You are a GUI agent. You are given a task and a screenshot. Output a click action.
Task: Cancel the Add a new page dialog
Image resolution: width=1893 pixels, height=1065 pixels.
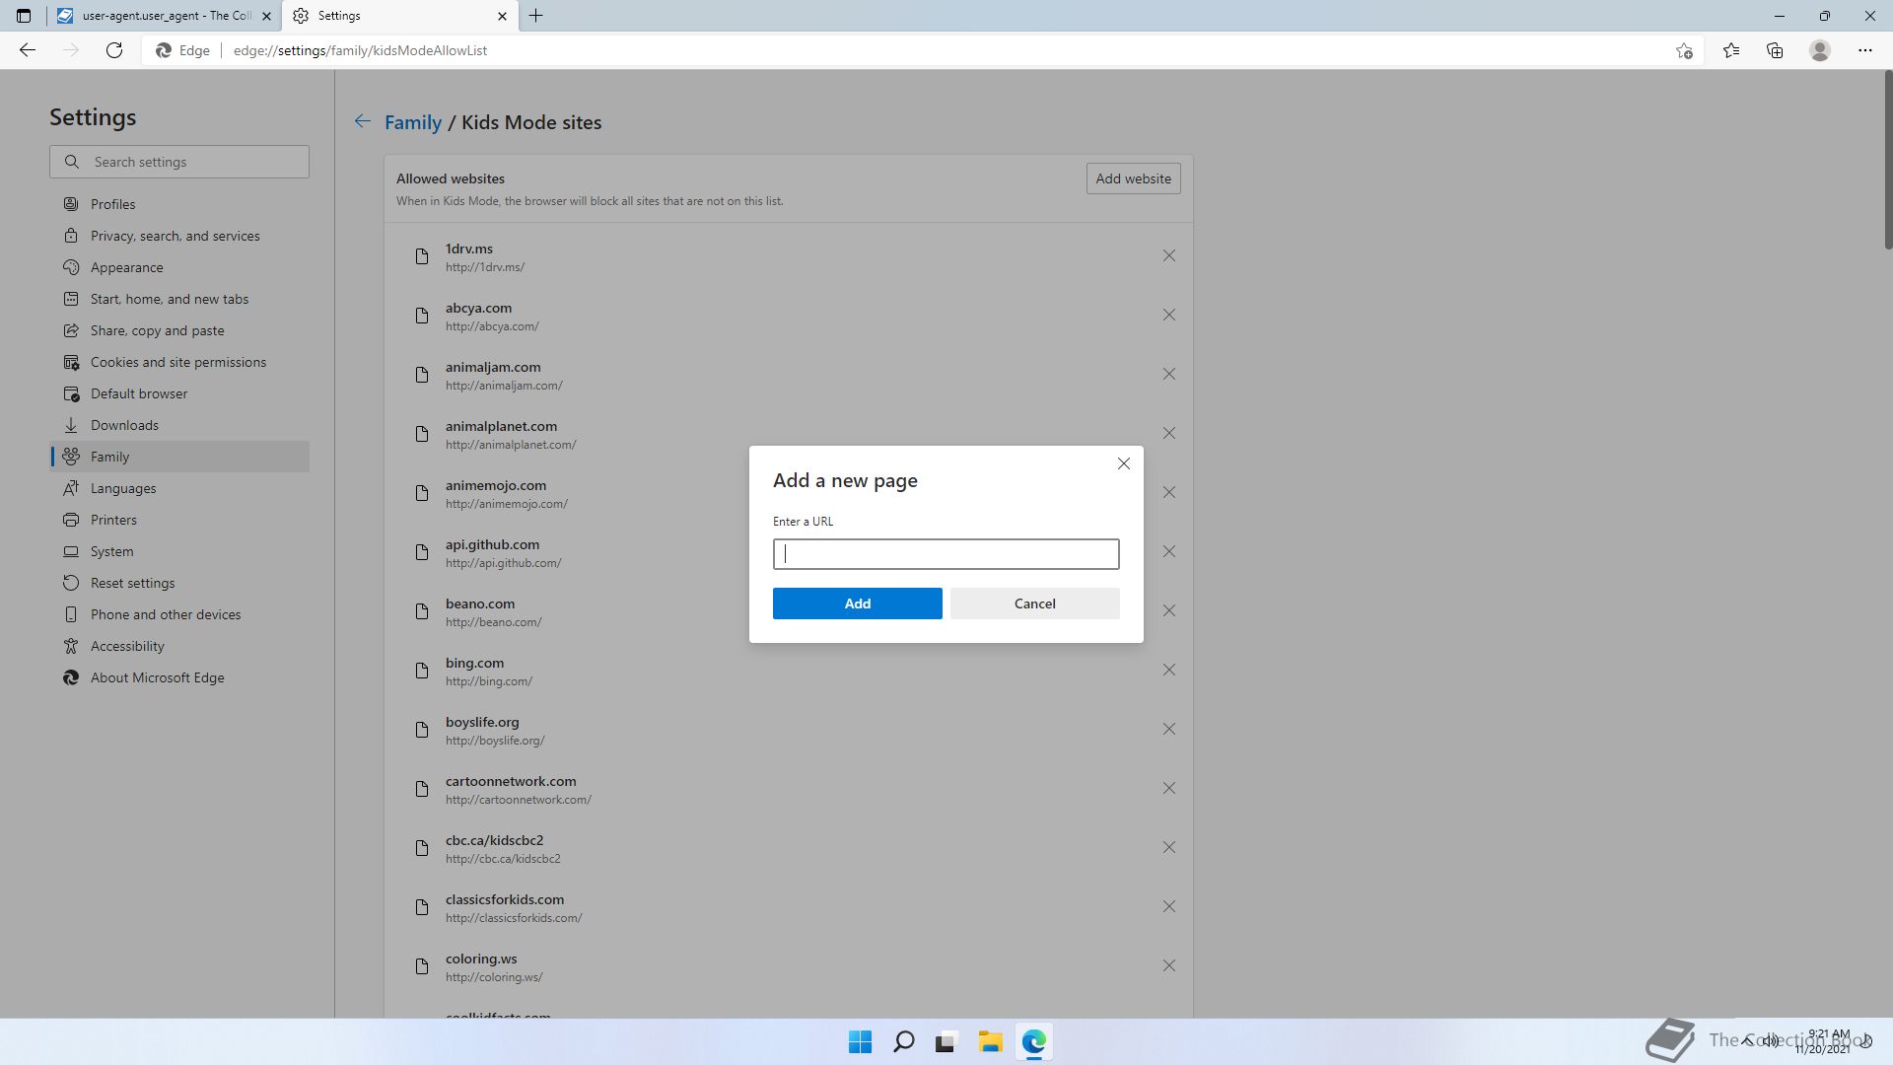coord(1034,603)
